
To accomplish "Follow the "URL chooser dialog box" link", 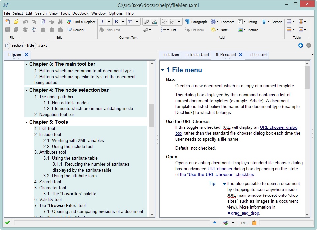I will [x=278, y=127].
